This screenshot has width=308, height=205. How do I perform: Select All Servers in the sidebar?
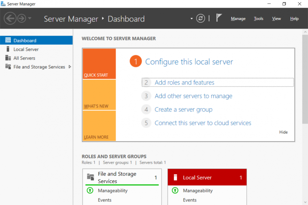36,58
